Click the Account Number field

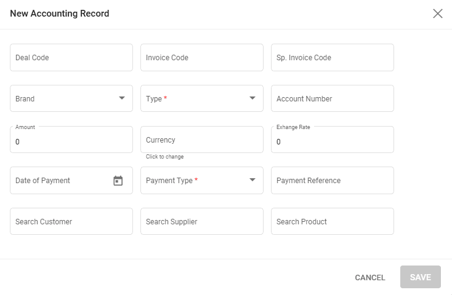[333, 98]
